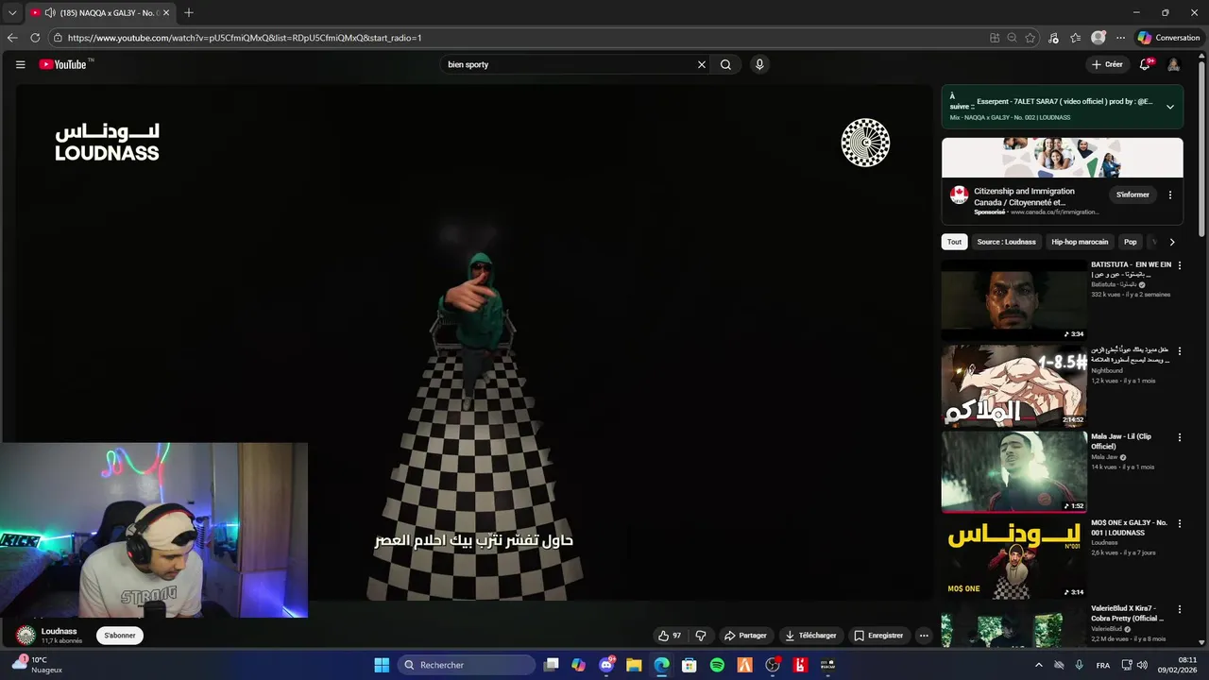Click the S'informer ad button
Screen dimensions: 1209x680
click(x=1132, y=195)
